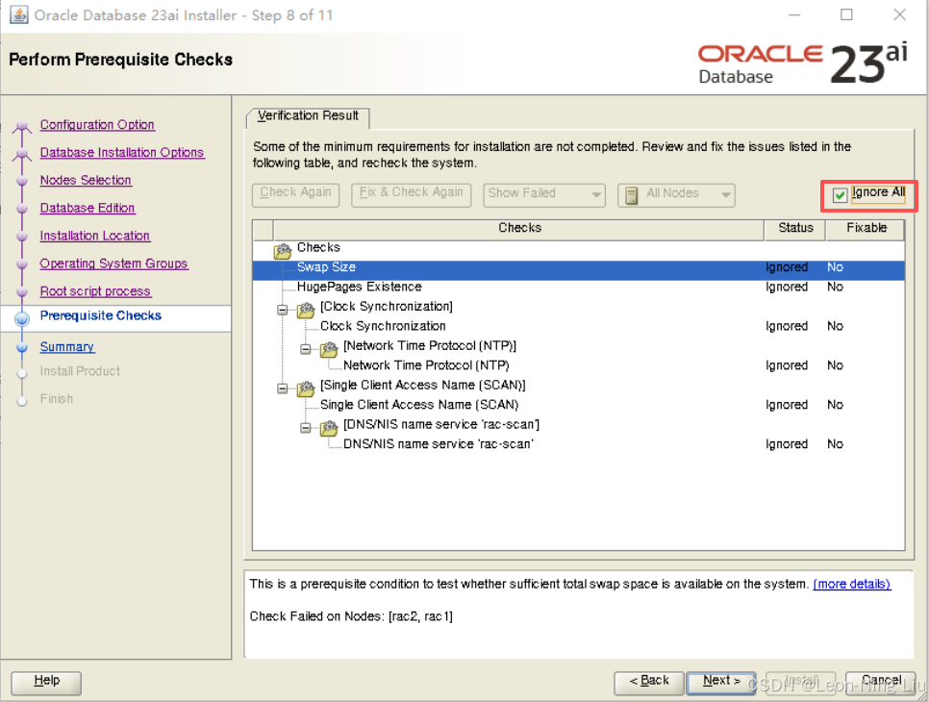Click the [Clock Synchronization] folder icon
Screen dimensions: 929x702
pos(306,309)
